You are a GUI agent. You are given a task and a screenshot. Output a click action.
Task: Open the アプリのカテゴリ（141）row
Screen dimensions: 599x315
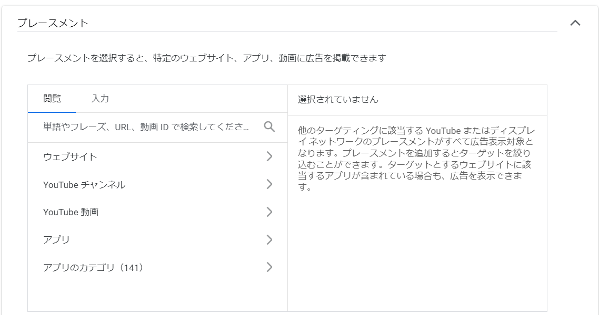pos(158,267)
